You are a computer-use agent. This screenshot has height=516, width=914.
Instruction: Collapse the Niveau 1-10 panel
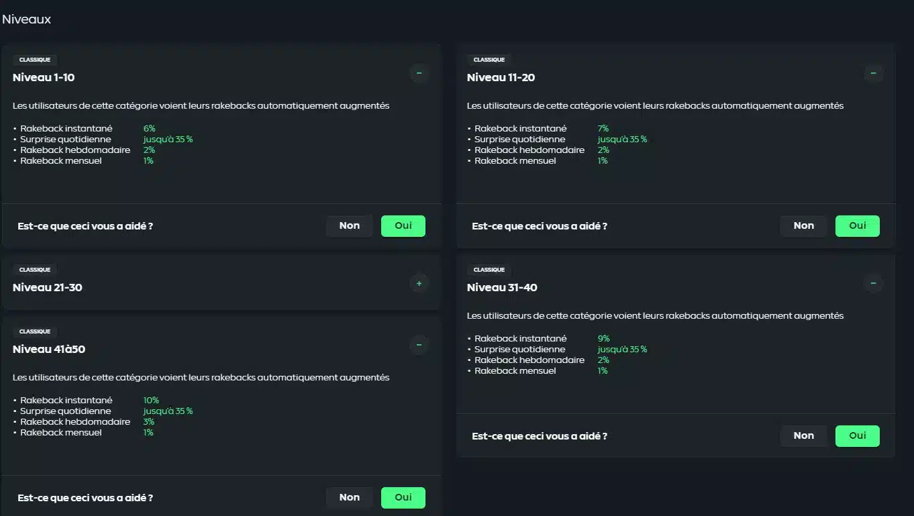pos(419,72)
